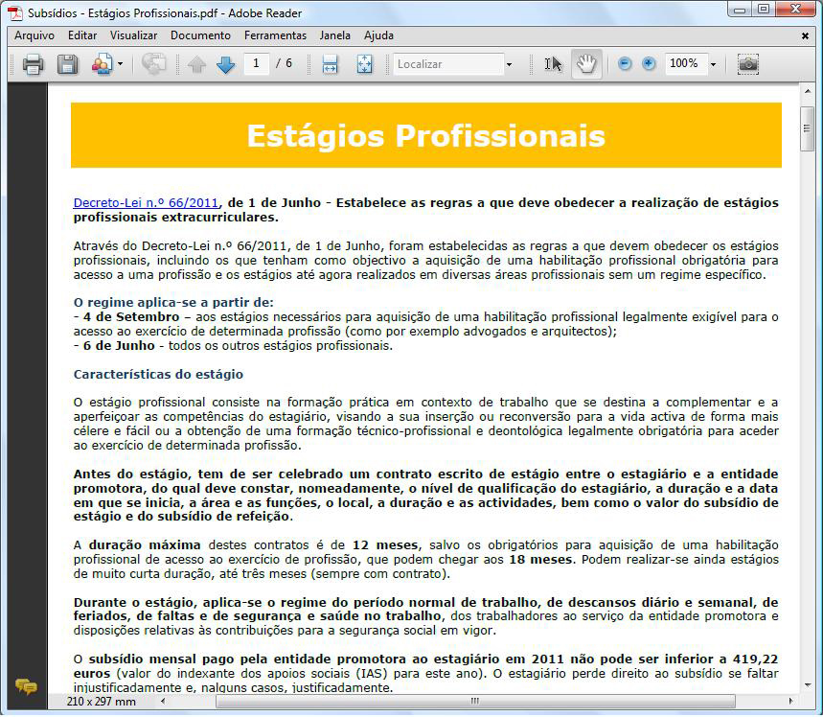Open the Localizar search options dropdown
The image size is (823, 717).
[x=509, y=64]
